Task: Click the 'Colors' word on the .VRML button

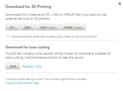Action: (78, 28)
